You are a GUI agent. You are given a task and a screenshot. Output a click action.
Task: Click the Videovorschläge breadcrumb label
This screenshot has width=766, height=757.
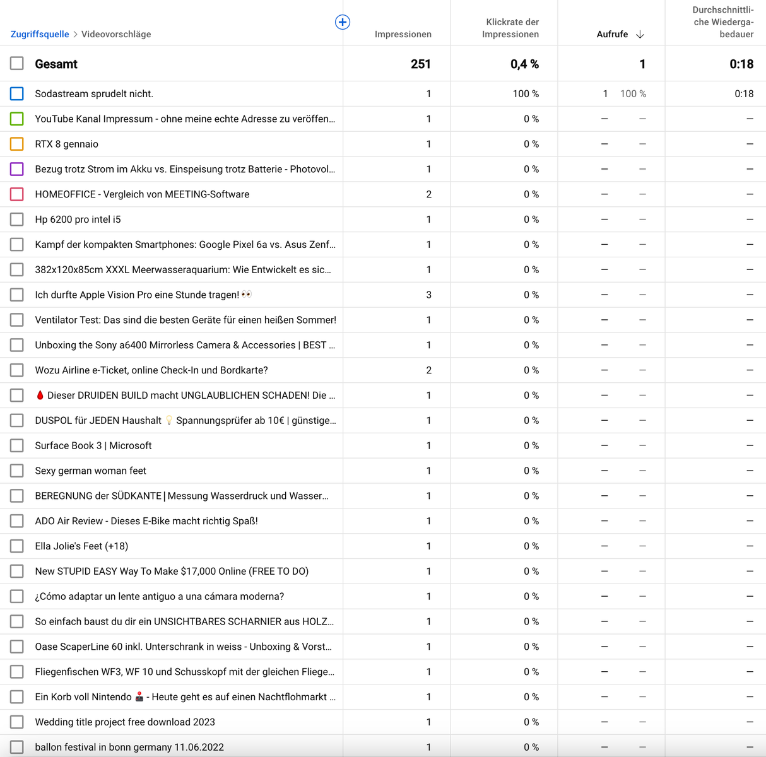click(x=116, y=34)
